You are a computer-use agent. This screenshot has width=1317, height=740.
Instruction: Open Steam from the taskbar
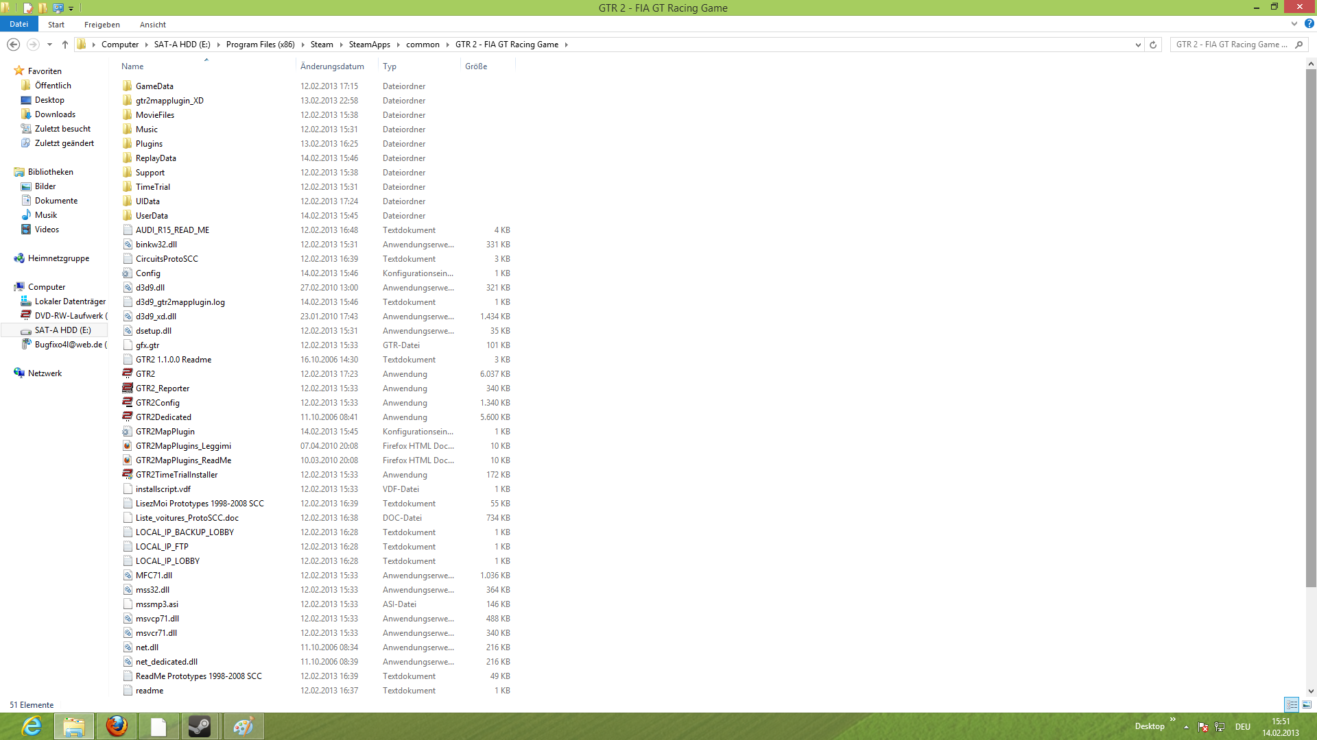pyautogui.click(x=200, y=726)
